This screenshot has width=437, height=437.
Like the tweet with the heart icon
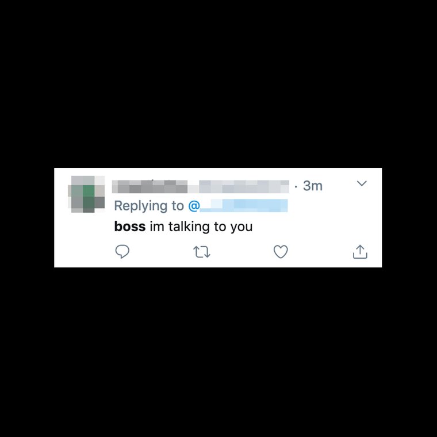(281, 252)
